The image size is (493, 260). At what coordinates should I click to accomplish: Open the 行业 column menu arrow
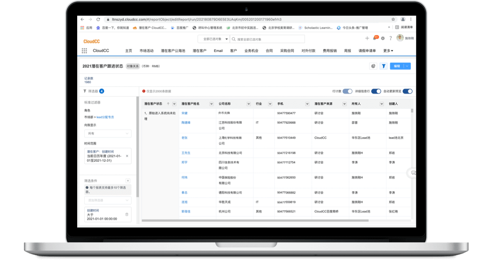tap(270, 104)
